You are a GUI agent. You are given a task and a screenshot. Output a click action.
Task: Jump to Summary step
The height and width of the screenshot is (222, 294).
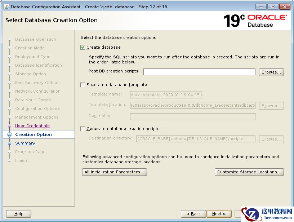25,143
